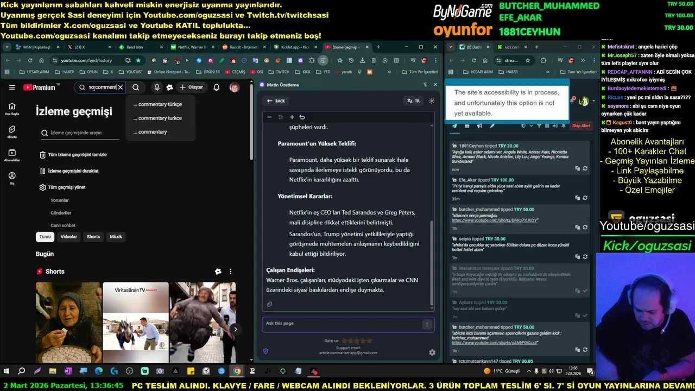Decrease summary text size with minus
Screen dimensions: 695x391
tap(269, 117)
